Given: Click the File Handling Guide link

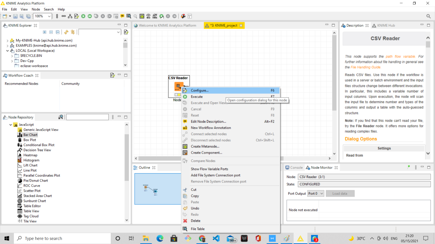Looking at the screenshot, I should 366,67.
